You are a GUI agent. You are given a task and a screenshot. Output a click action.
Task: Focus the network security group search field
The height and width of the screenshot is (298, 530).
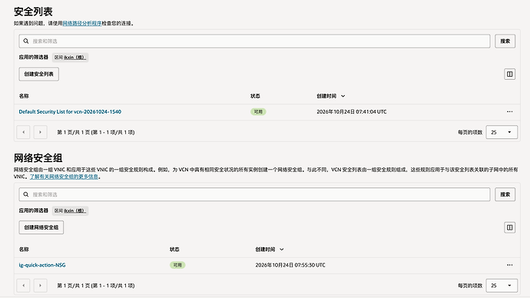coord(254,194)
